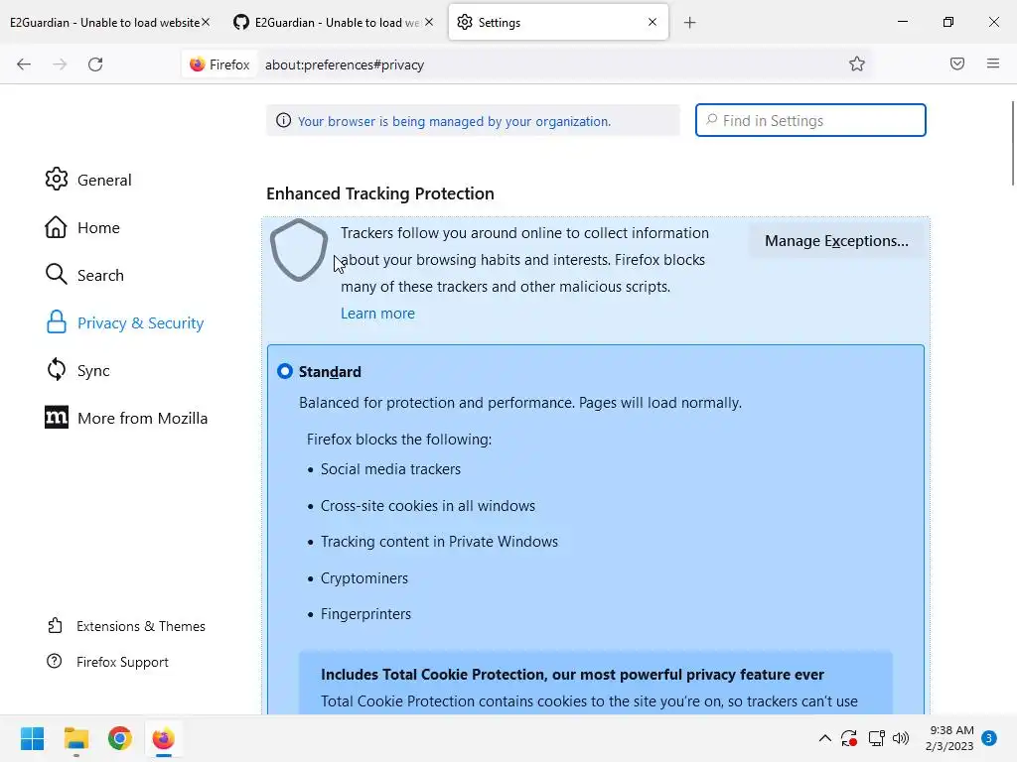Click the Home house icon in the sidebar
This screenshot has width=1017, height=762.
click(56, 227)
